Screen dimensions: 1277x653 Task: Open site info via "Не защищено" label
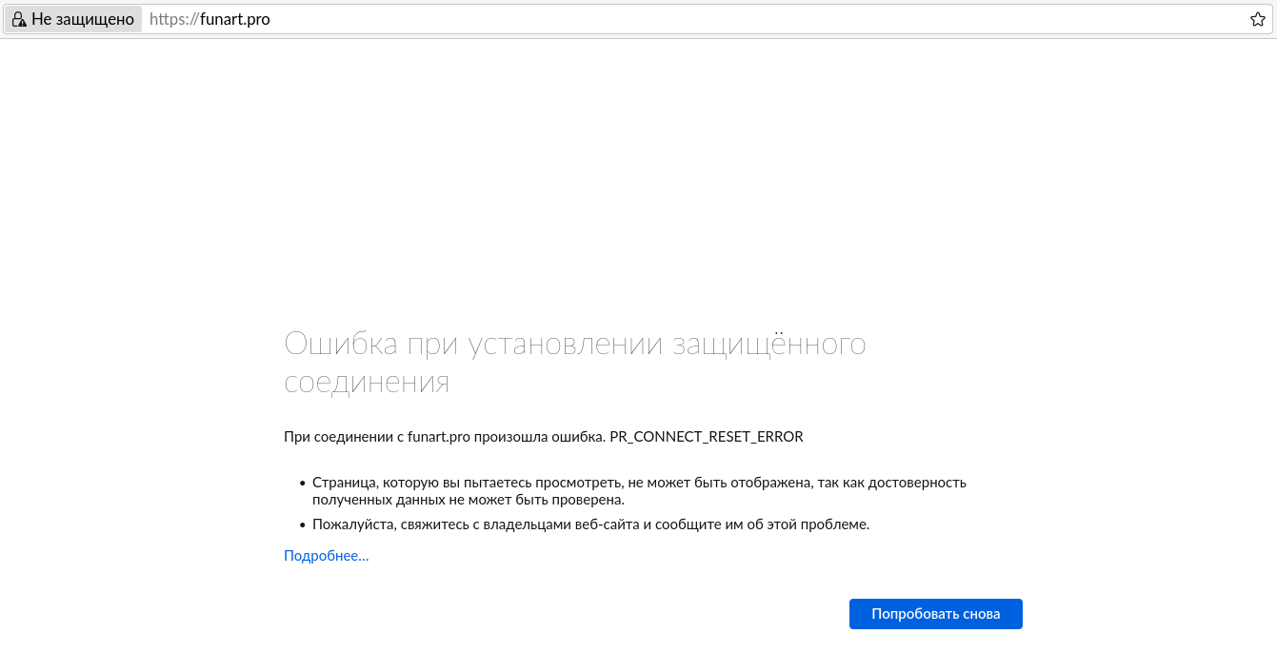click(82, 20)
